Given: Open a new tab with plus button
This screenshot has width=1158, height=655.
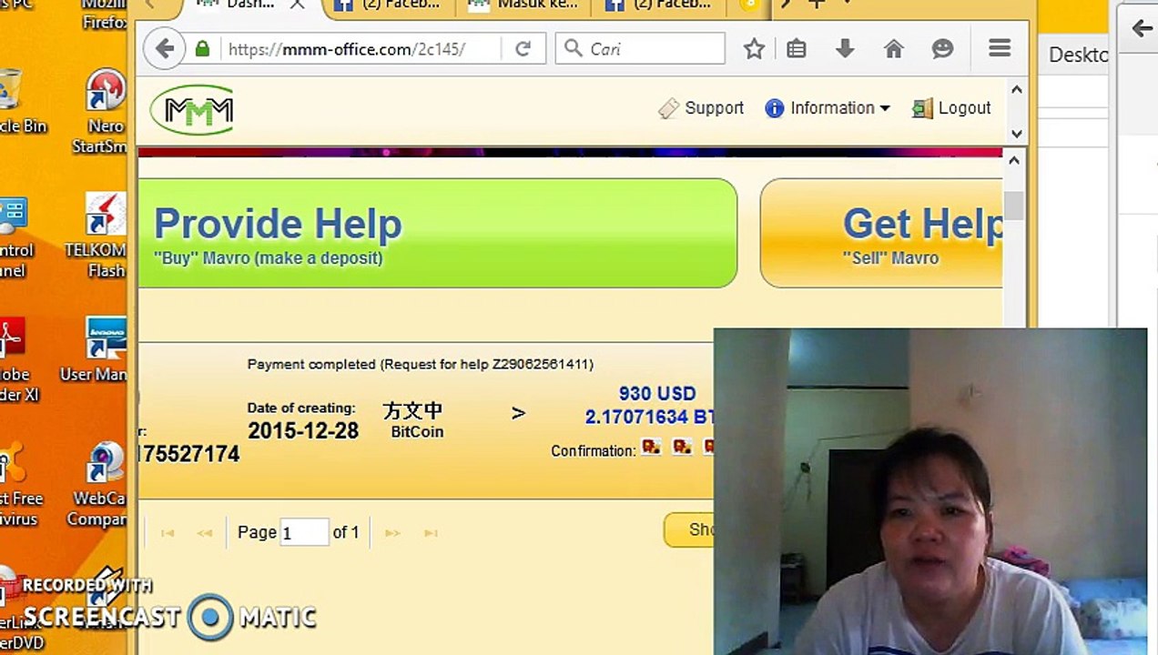Looking at the screenshot, I should pos(817,5).
